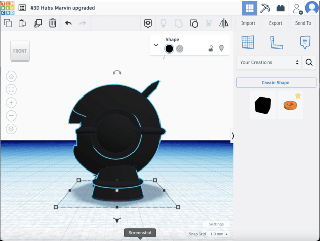
Task: Select the Ruler tool icon
Action: [x=277, y=42]
